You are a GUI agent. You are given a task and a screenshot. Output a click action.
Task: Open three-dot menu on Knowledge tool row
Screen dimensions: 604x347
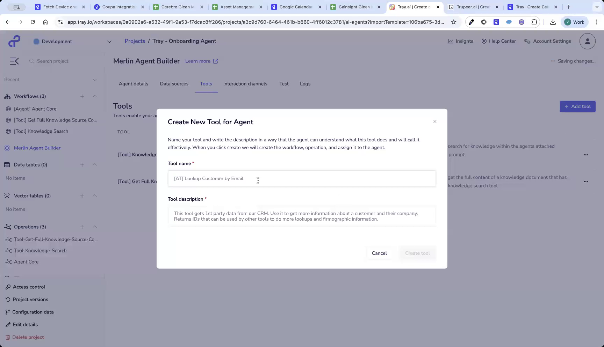pyautogui.click(x=586, y=154)
